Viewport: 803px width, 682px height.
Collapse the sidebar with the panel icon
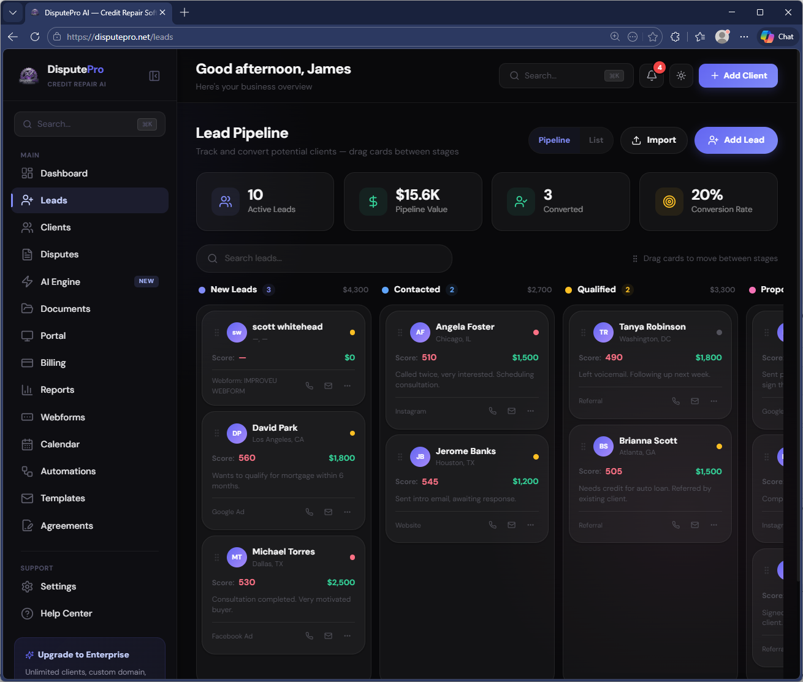(154, 76)
